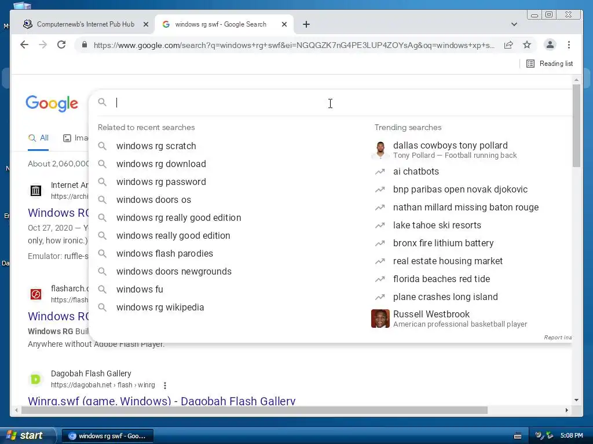
Task: Expand the tab search dropdown chevron
Action: coord(514,24)
